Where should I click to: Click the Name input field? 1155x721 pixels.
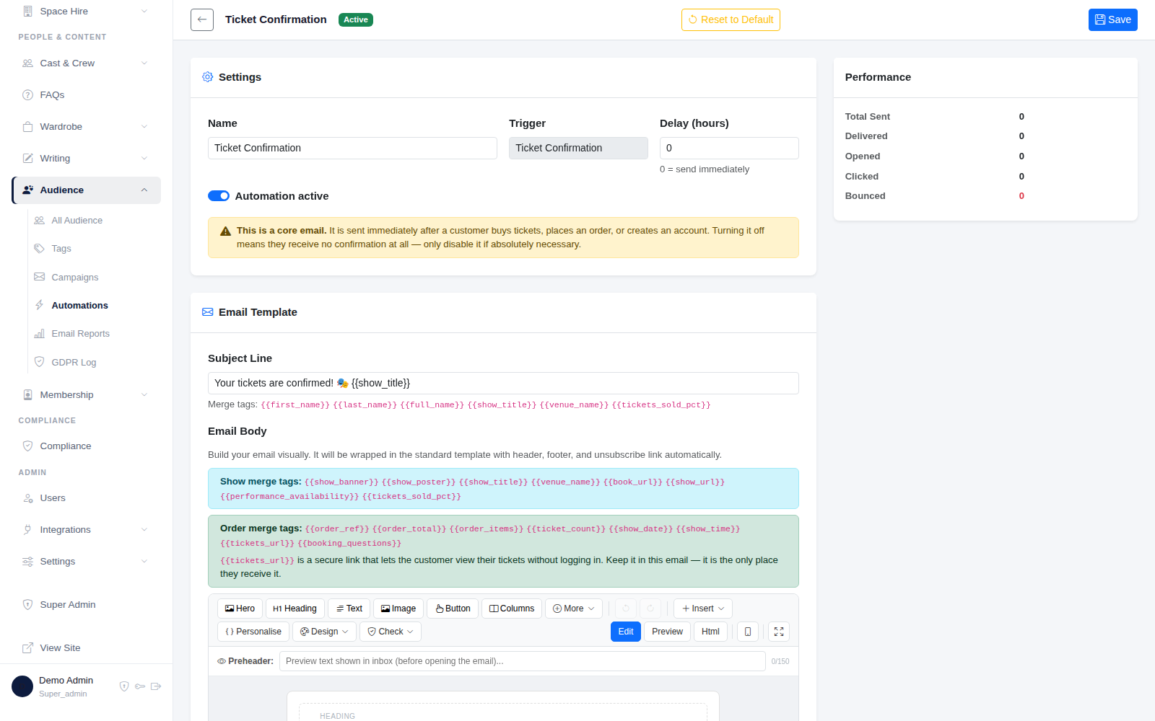[x=352, y=148]
